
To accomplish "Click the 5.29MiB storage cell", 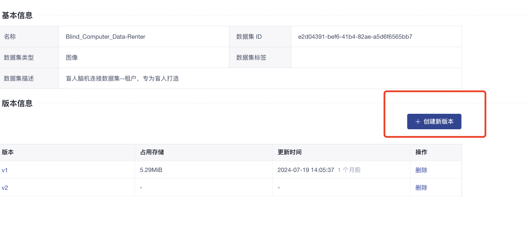I will pyautogui.click(x=151, y=170).
